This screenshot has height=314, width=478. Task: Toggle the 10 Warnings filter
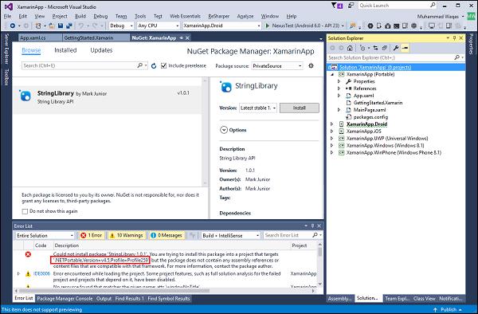pos(126,235)
